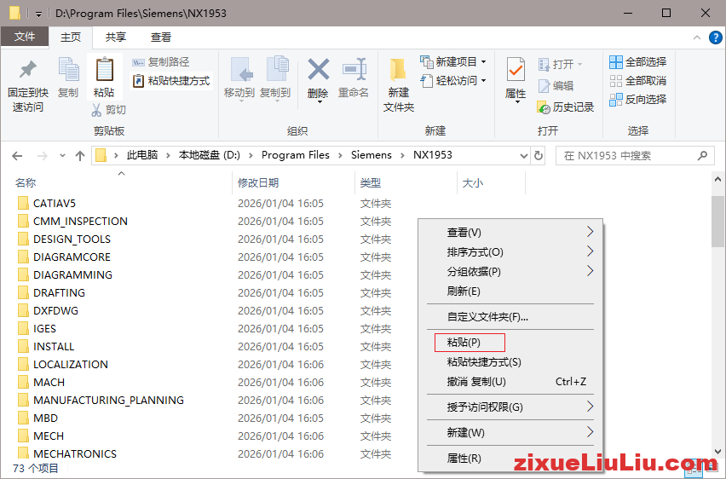Click the Delete (删除) X icon

tap(319, 70)
